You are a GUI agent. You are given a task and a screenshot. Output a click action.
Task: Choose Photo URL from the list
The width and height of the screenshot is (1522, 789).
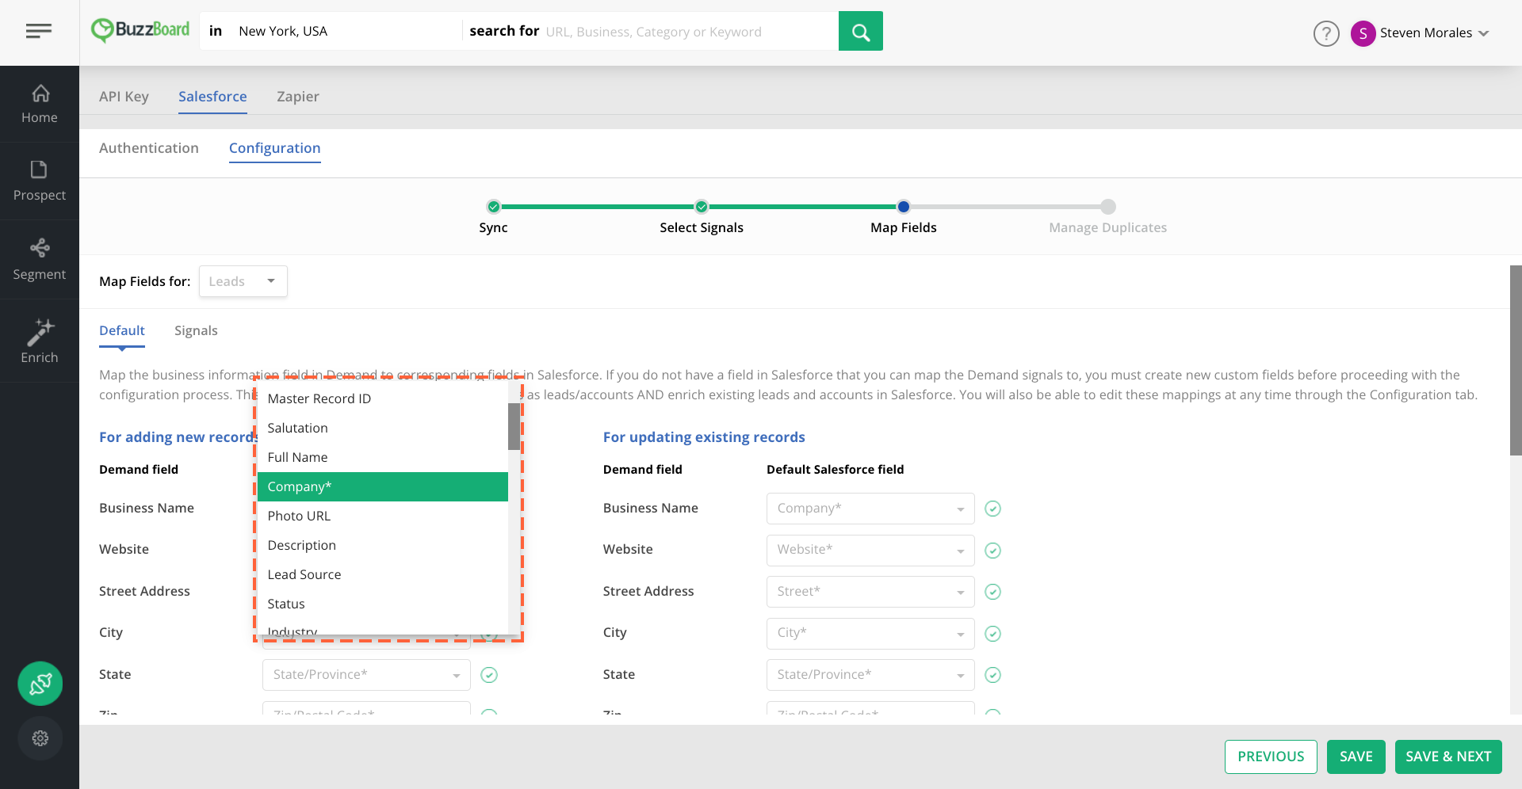coord(383,516)
